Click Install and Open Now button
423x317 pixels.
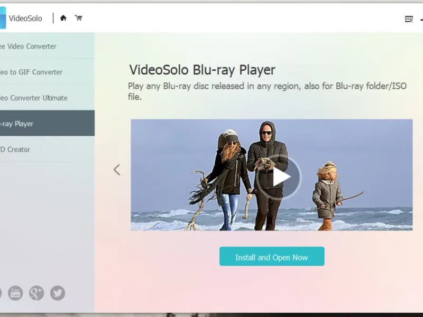point(272,256)
